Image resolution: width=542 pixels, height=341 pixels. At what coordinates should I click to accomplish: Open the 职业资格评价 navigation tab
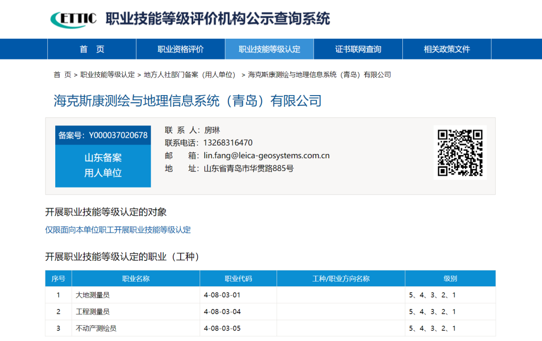point(180,49)
